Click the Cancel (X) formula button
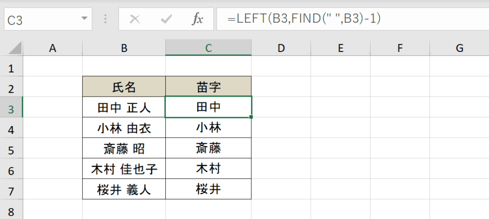Image resolution: width=489 pixels, height=219 pixels. [135, 20]
